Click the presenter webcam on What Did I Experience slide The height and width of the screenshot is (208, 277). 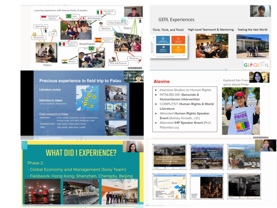[133, 146]
